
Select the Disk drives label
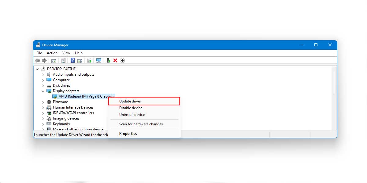point(61,85)
